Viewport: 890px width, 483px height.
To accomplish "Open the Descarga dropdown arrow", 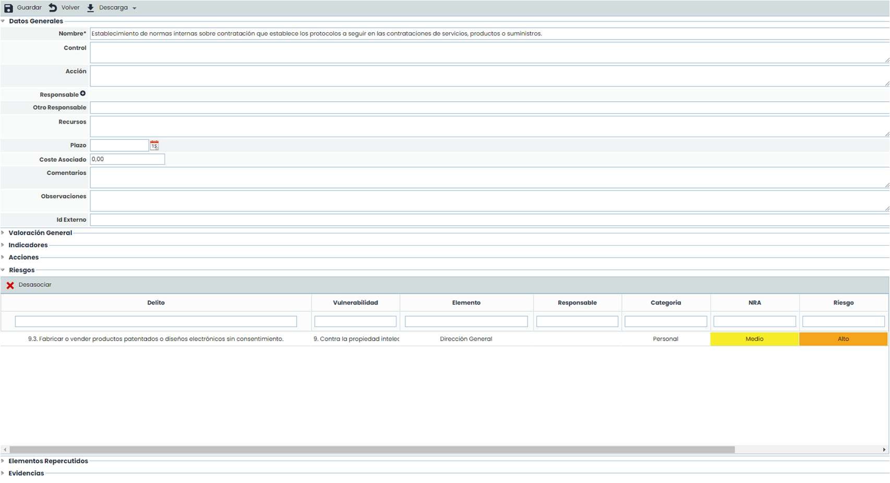I will pyautogui.click(x=134, y=8).
